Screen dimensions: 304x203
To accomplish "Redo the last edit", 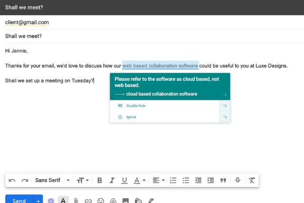I will [x=25, y=181].
